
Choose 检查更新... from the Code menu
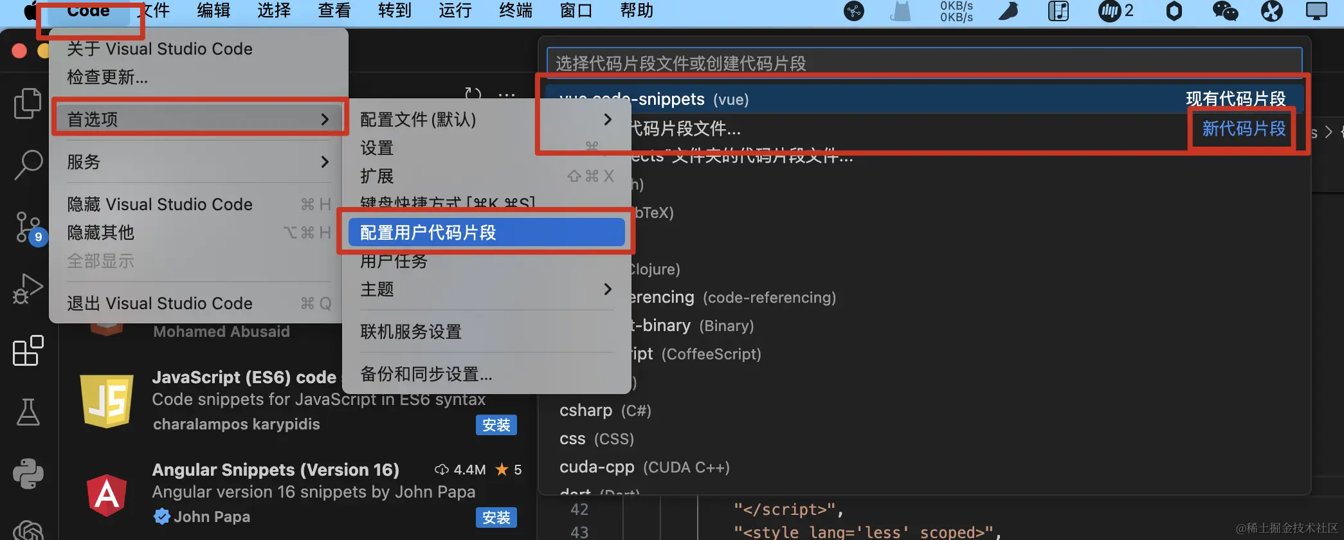pos(199,77)
